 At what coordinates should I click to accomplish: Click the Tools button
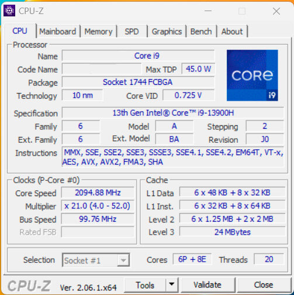(145, 285)
